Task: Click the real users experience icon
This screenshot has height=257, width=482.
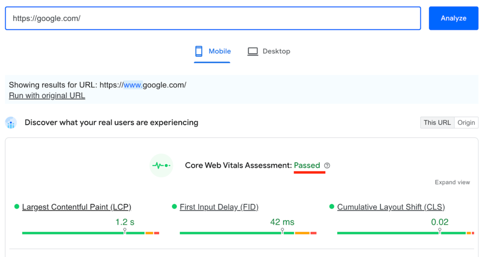Action: tap(11, 123)
